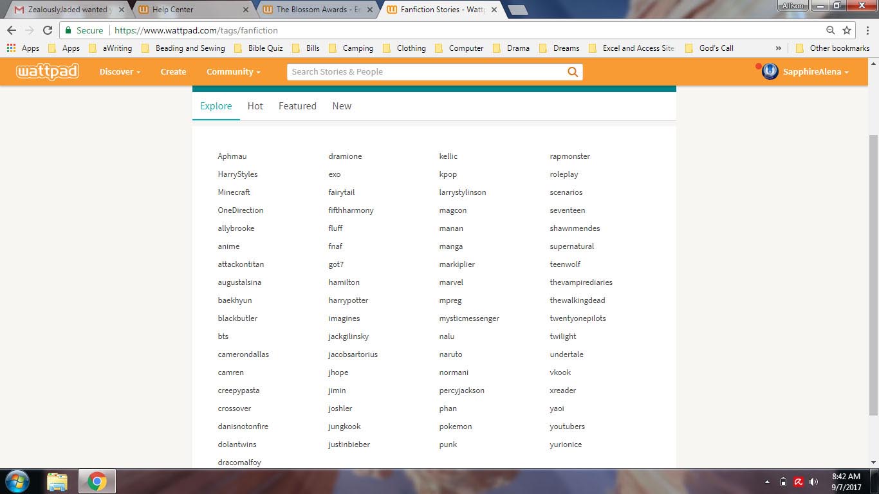
Task: Click the zoom magnifier icon in address bar
Action: click(x=831, y=30)
